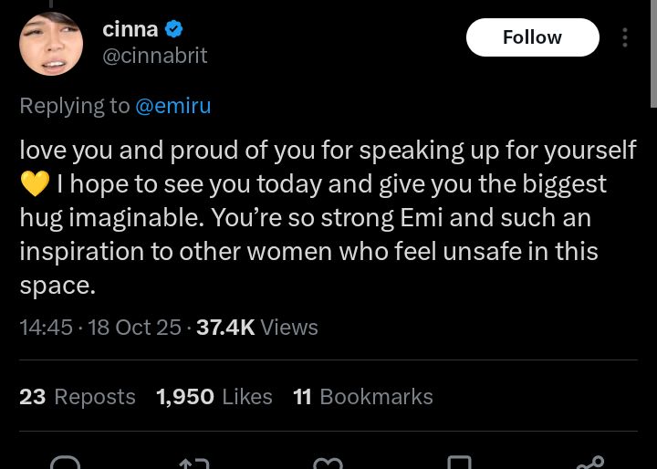
Task: Click the blue verified badge
Action: (174, 29)
